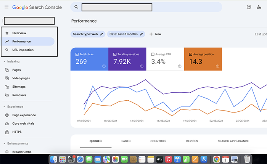The image size is (267, 164).
Task: Collapse the Experience section
Action: (4, 107)
